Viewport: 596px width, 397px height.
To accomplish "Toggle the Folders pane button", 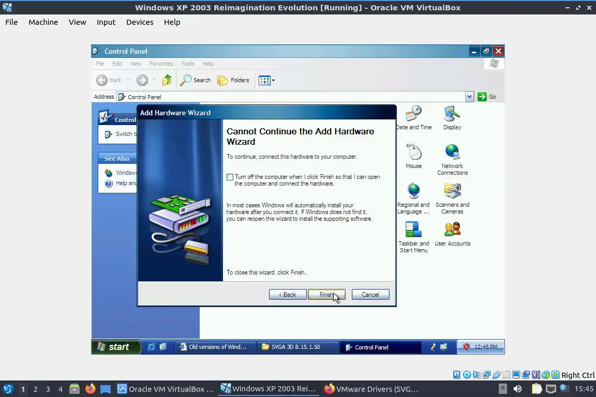I will [x=233, y=80].
